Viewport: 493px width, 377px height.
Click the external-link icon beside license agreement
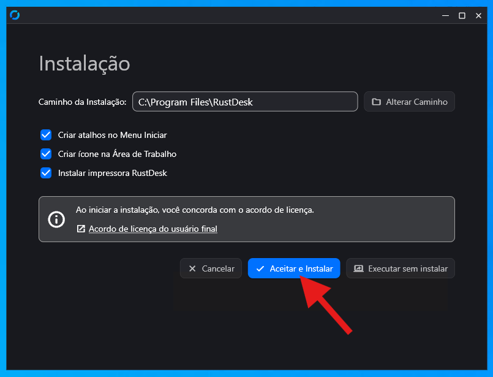(x=81, y=229)
